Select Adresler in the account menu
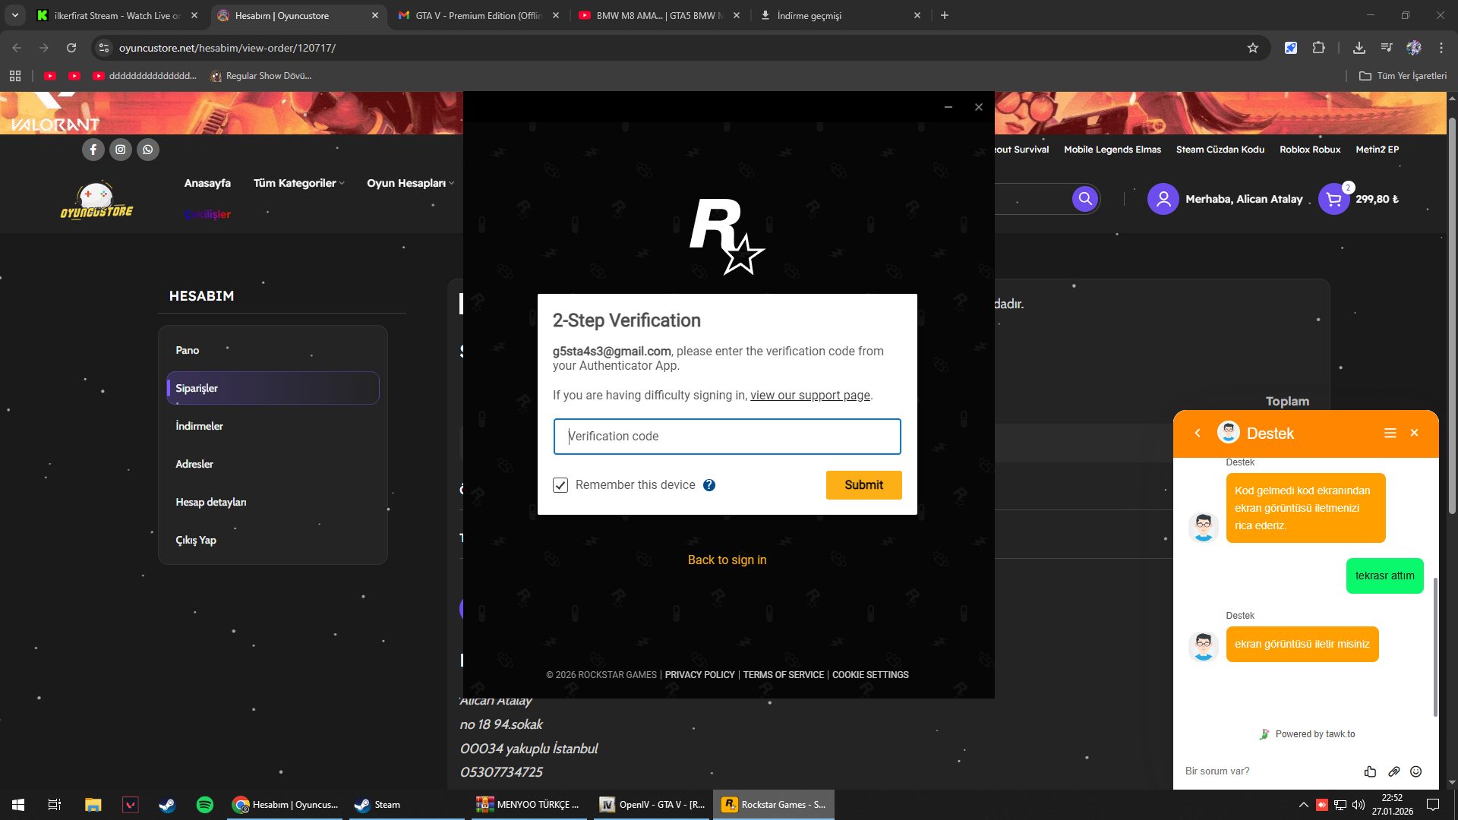Screen dimensions: 1458x820 click(x=194, y=464)
